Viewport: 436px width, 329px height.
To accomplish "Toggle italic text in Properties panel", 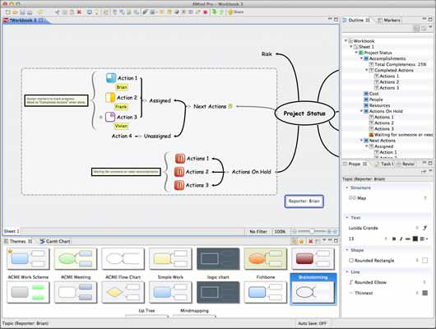I will 401,239.
